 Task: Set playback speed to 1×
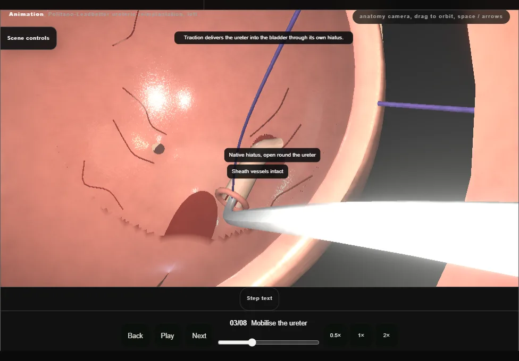361,335
